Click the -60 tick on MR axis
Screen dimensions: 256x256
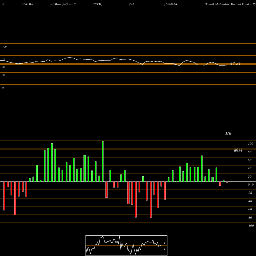[250, 209]
